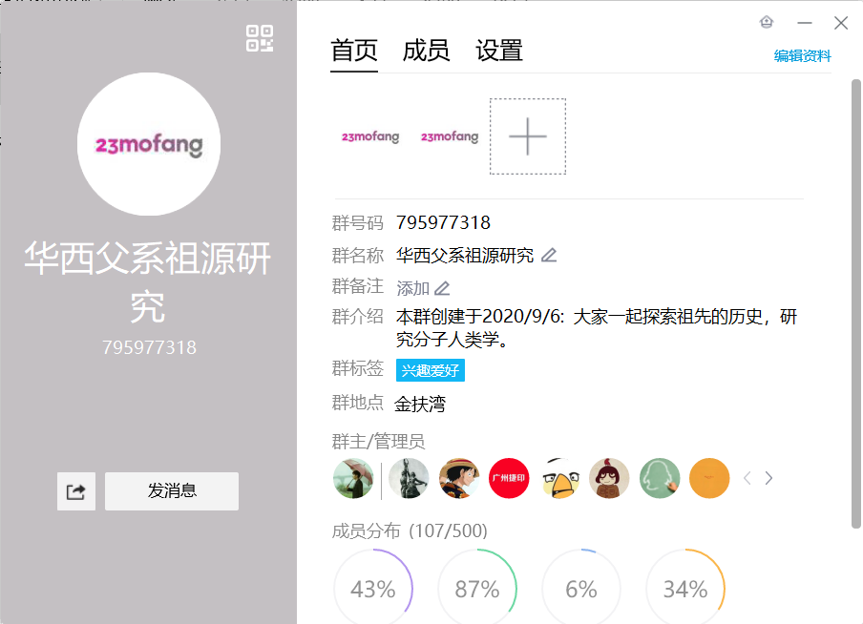This screenshot has width=863, height=624.
Task: Click the share group icon
Action: click(76, 491)
